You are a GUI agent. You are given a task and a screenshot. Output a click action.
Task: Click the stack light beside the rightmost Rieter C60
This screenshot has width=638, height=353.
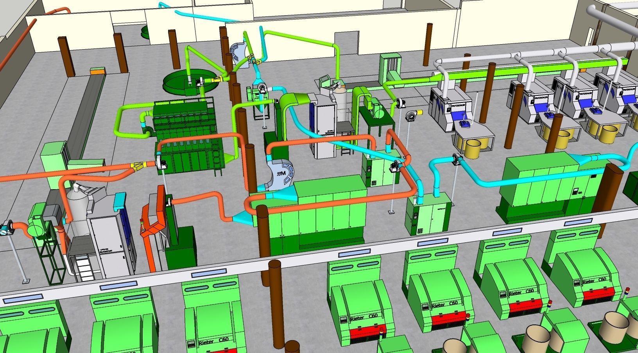click(x=627, y=291)
